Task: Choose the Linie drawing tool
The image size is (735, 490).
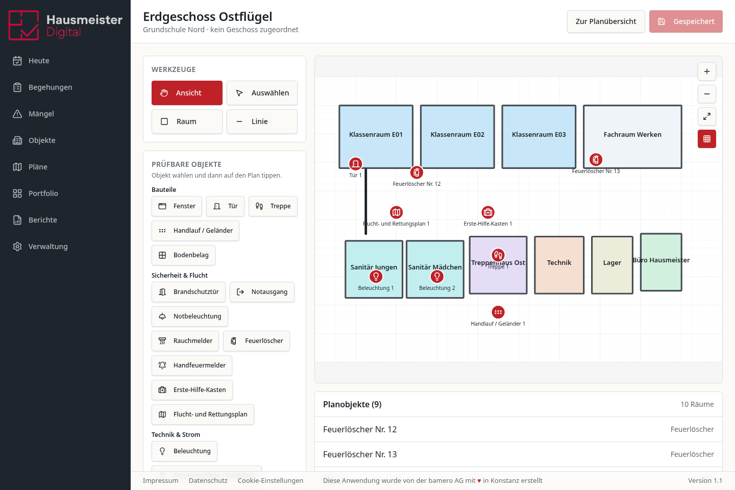Action: click(262, 121)
